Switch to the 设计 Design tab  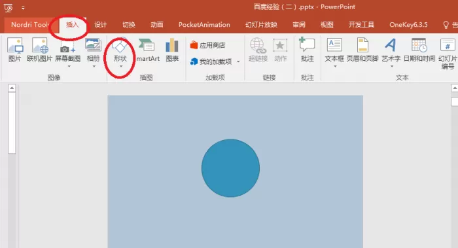coord(101,25)
